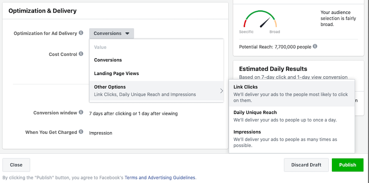Click the Optimization for Ad Delivery label

pos(45,33)
